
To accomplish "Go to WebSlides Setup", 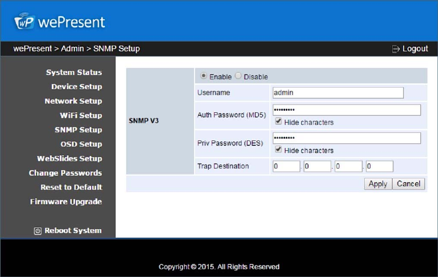I will click(x=69, y=159).
